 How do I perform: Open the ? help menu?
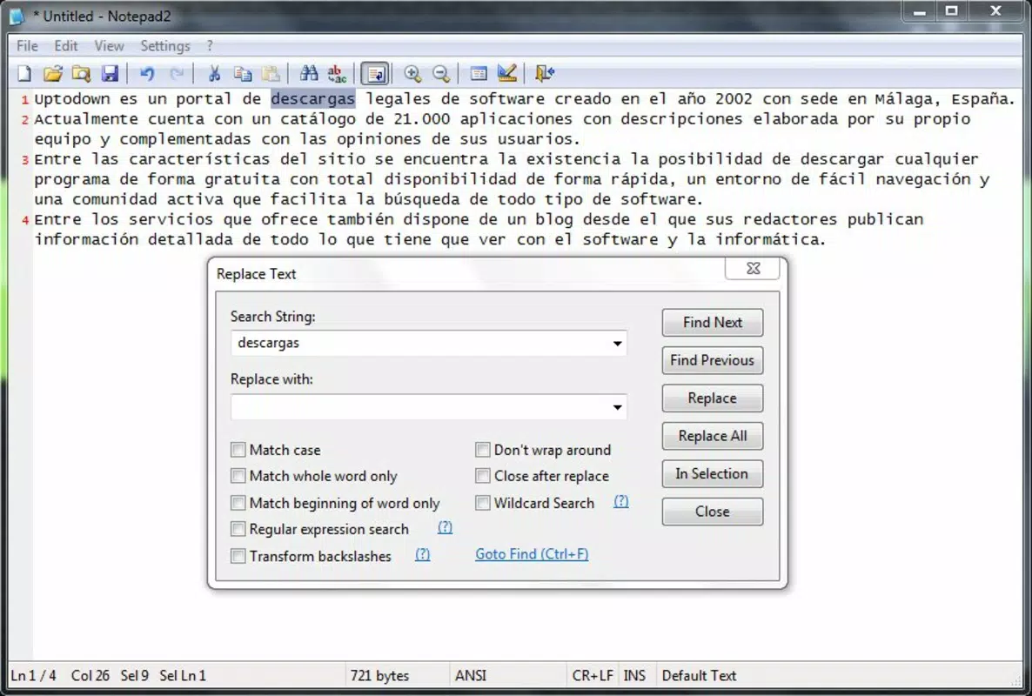tap(210, 45)
